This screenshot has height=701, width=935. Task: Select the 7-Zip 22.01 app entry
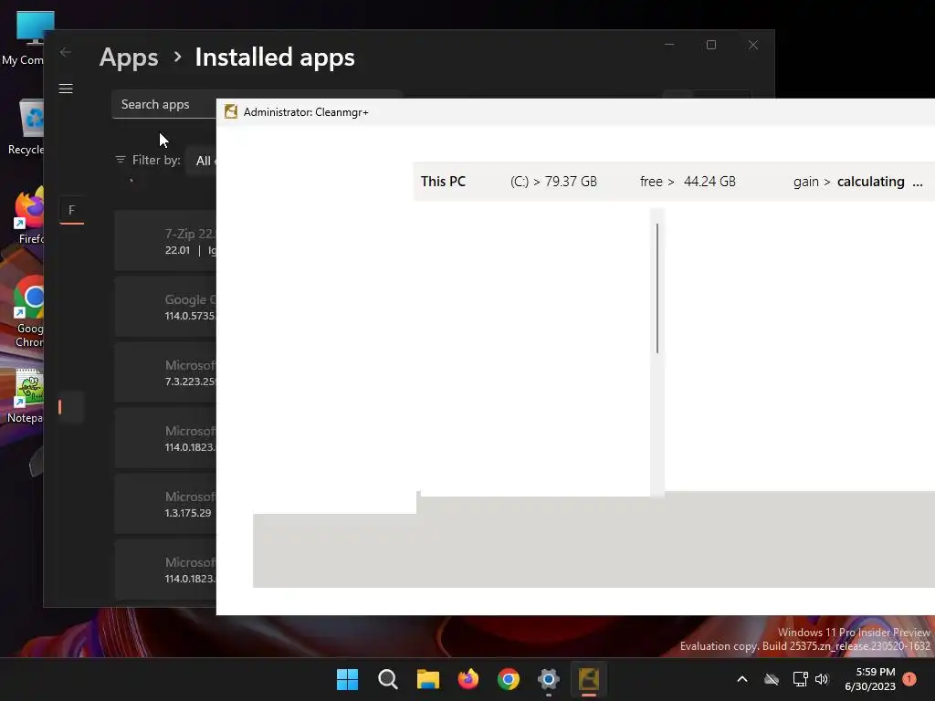pyautogui.click(x=165, y=242)
